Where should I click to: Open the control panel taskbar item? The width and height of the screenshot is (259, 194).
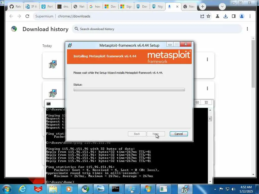coord(132,189)
